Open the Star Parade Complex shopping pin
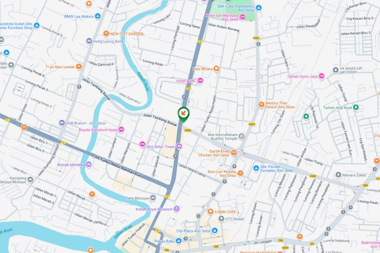380x253 pixels. click(256, 168)
